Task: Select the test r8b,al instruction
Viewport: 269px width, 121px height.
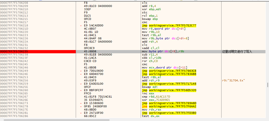Action: pos(151,77)
